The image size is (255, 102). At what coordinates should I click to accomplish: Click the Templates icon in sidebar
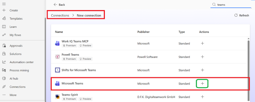pos(4,18)
